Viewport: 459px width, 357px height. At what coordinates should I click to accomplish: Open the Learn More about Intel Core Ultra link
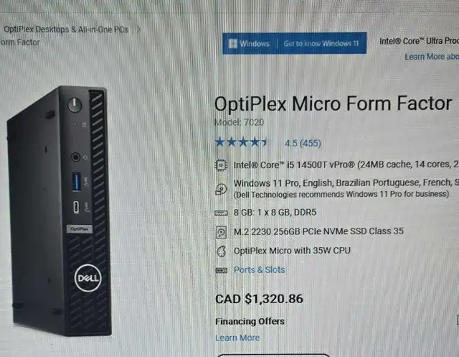(x=432, y=57)
